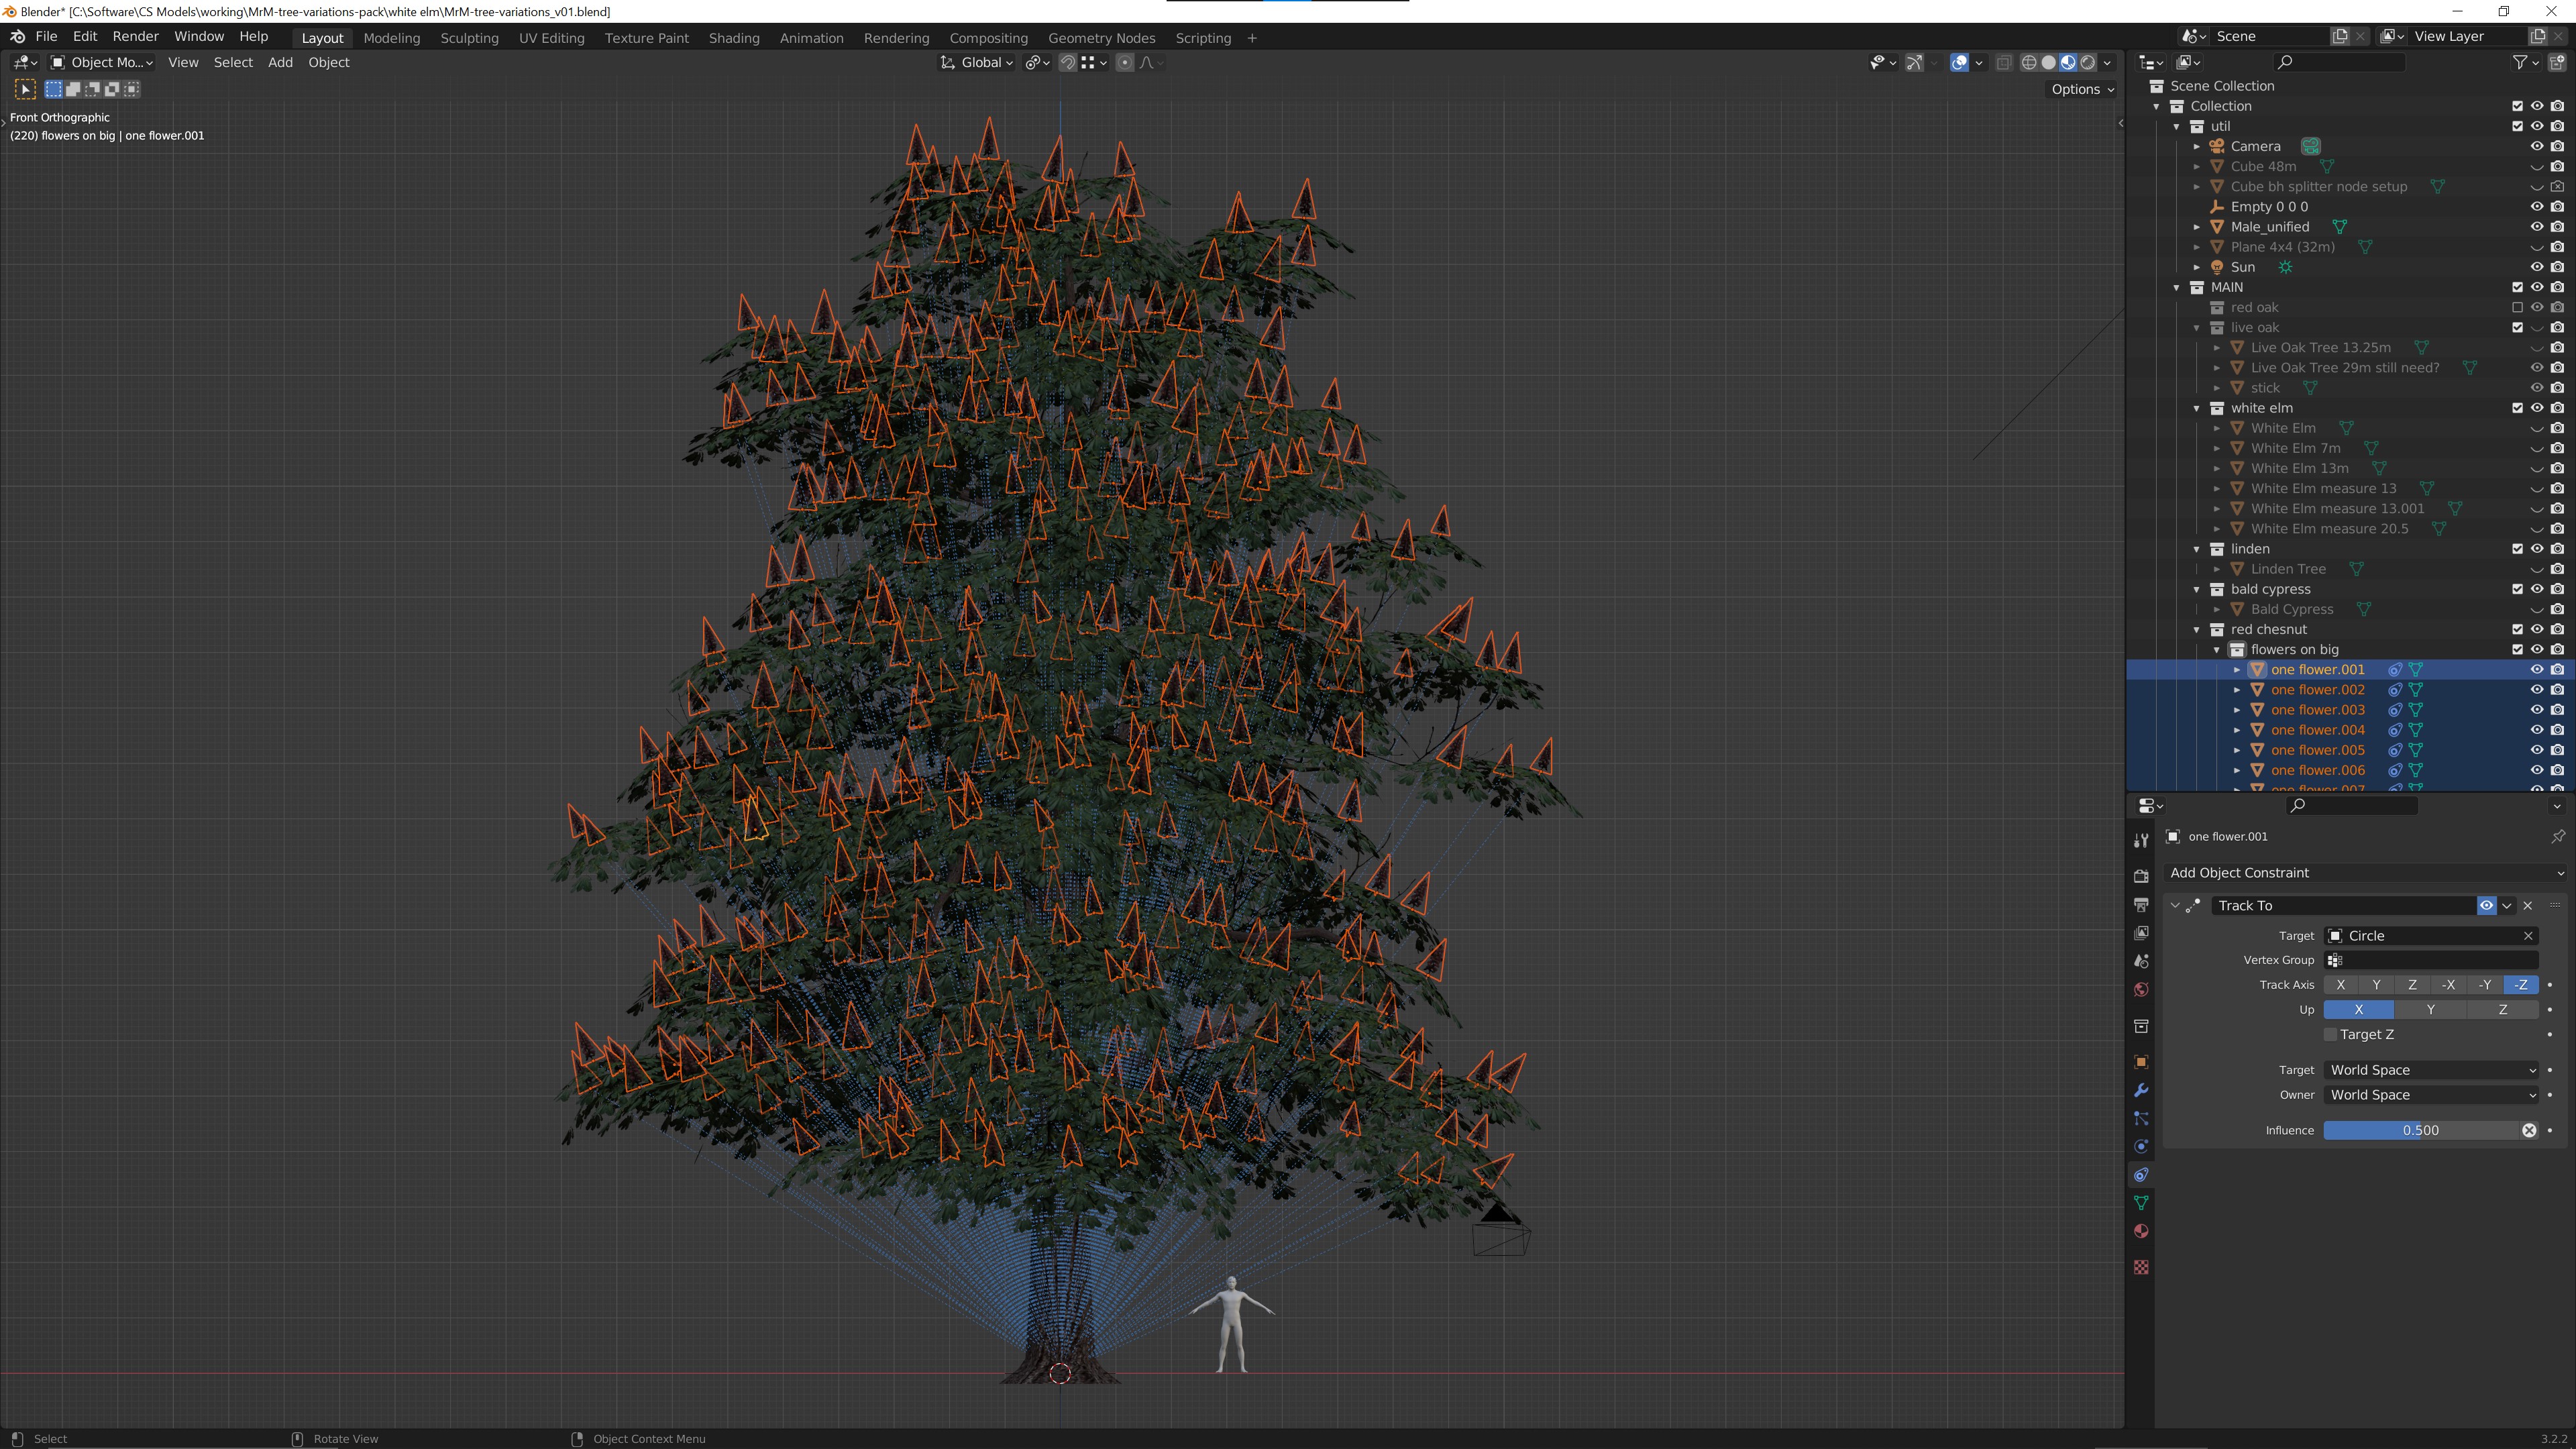Open Object Data properties tab
The width and height of the screenshot is (2576, 1449).
click(x=2141, y=1203)
